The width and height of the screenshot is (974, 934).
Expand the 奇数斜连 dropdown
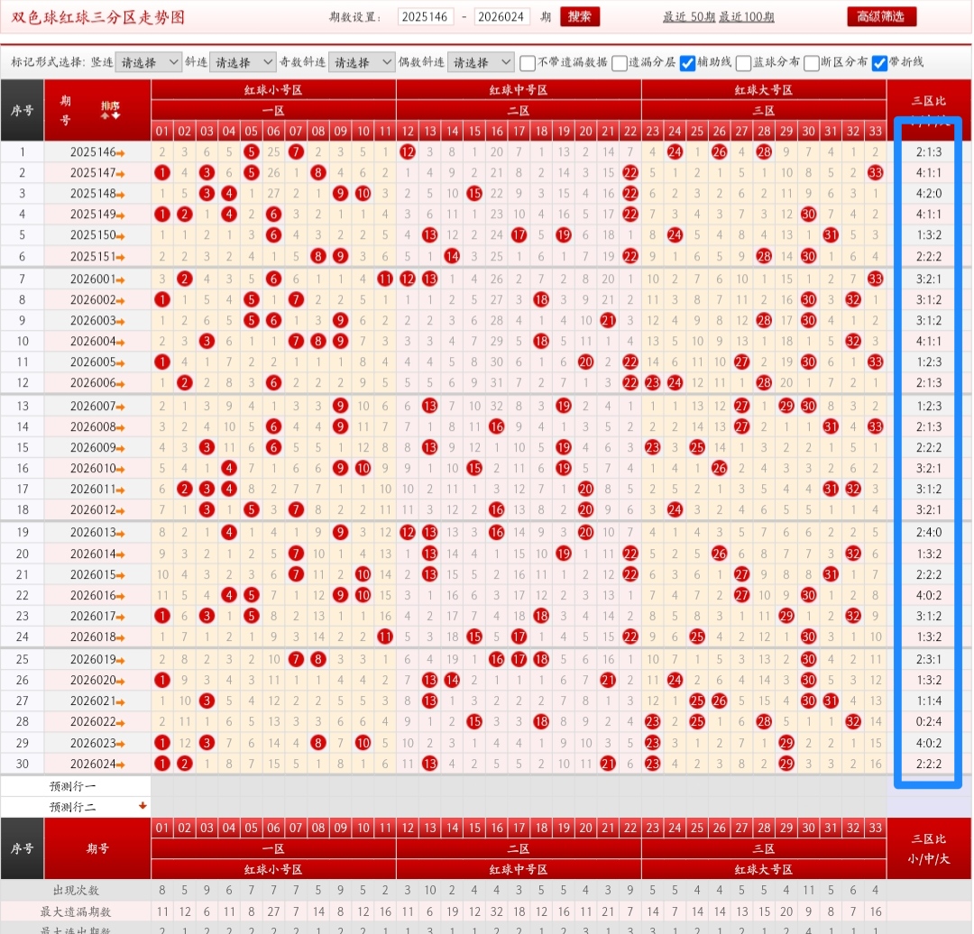point(362,62)
